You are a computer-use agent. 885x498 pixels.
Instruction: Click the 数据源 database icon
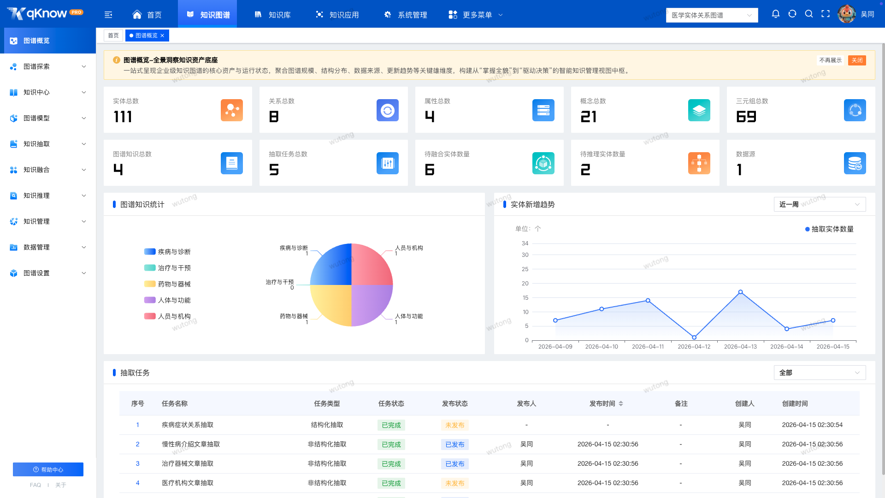pyautogui.click(x=855, y=163)
